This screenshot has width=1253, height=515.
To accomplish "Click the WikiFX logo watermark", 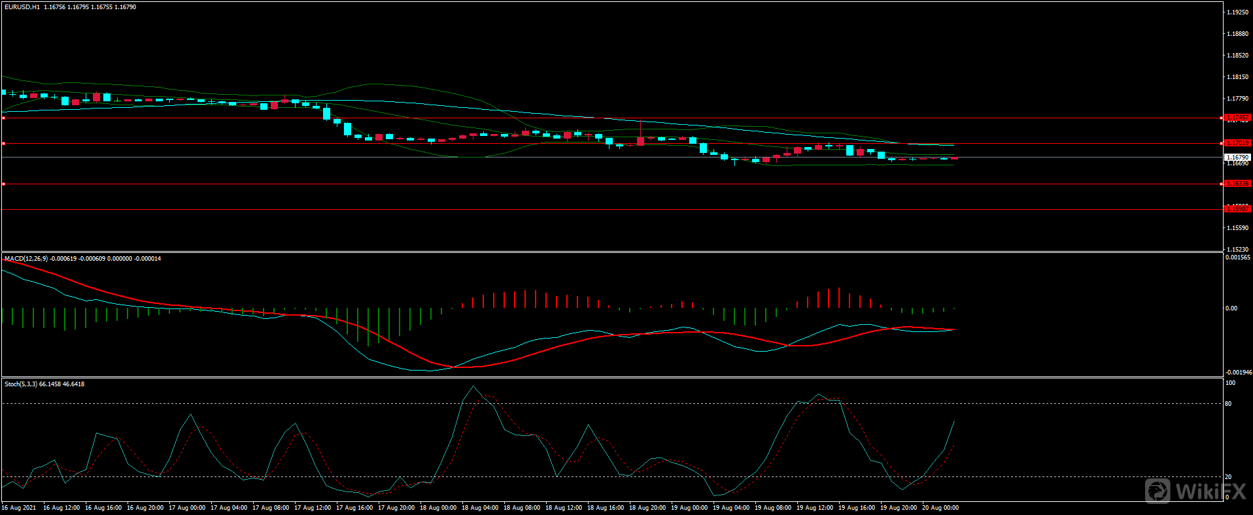I will pos(1195,491).
